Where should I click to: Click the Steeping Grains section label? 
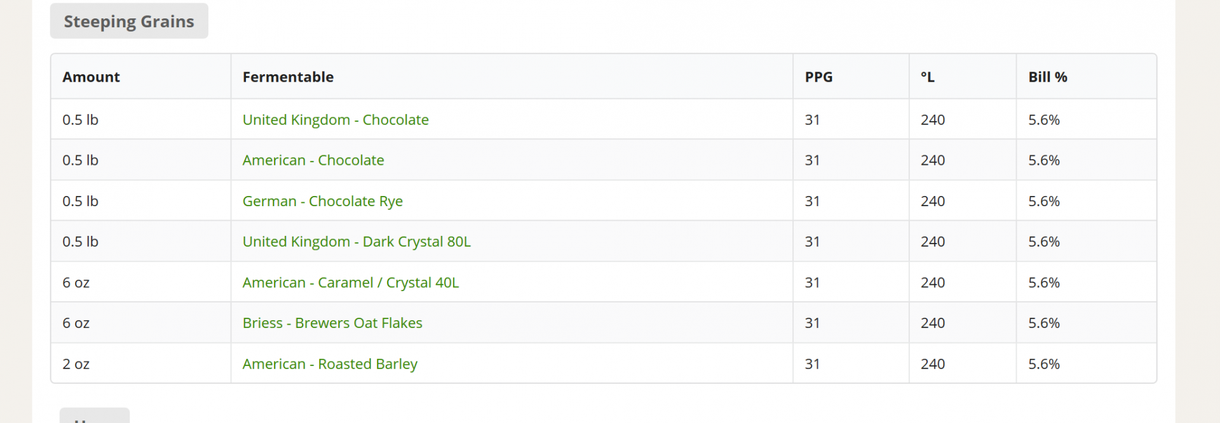[x=129, y=21]
